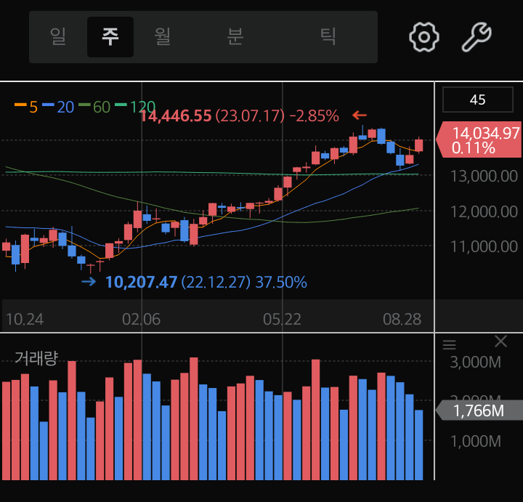
Task: Click the 60-period moving average legend
Action: point(94,107)
